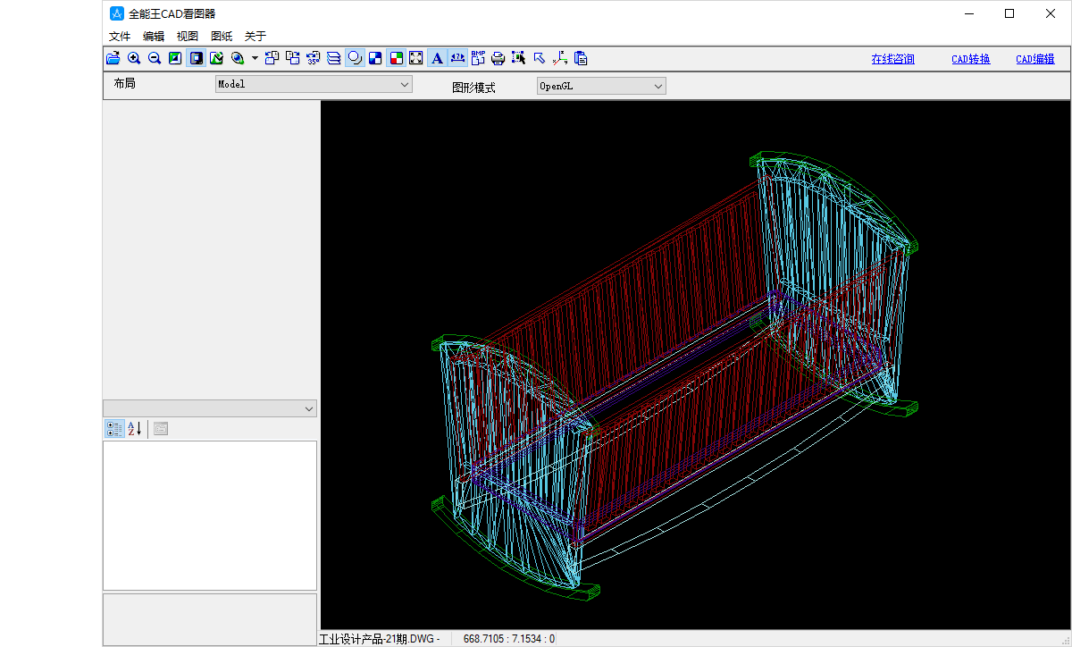Open the Model layout dropdown
Screen dimensions: 1072x647
click(x=314, y=85)
